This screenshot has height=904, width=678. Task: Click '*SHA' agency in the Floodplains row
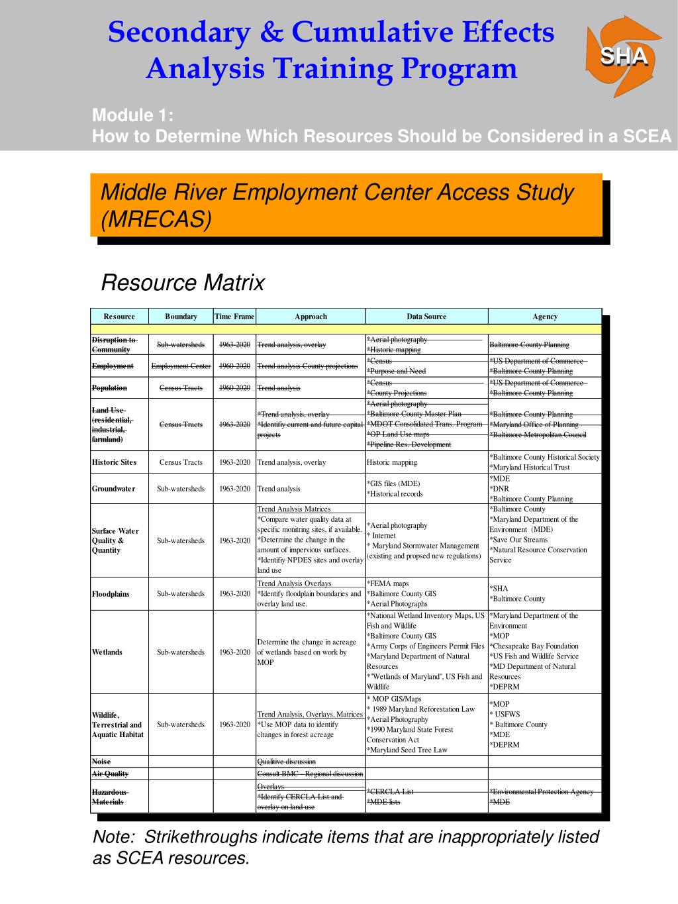pos(499,588)
